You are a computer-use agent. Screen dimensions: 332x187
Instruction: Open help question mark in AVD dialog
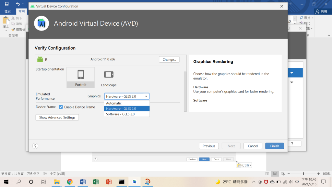[x=35, y=146]
